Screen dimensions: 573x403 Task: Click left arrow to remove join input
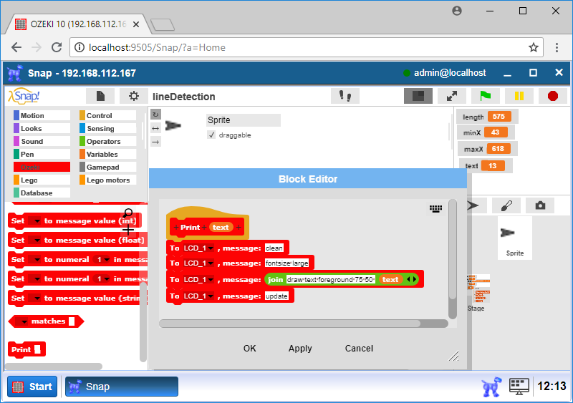tap(408, 279)
